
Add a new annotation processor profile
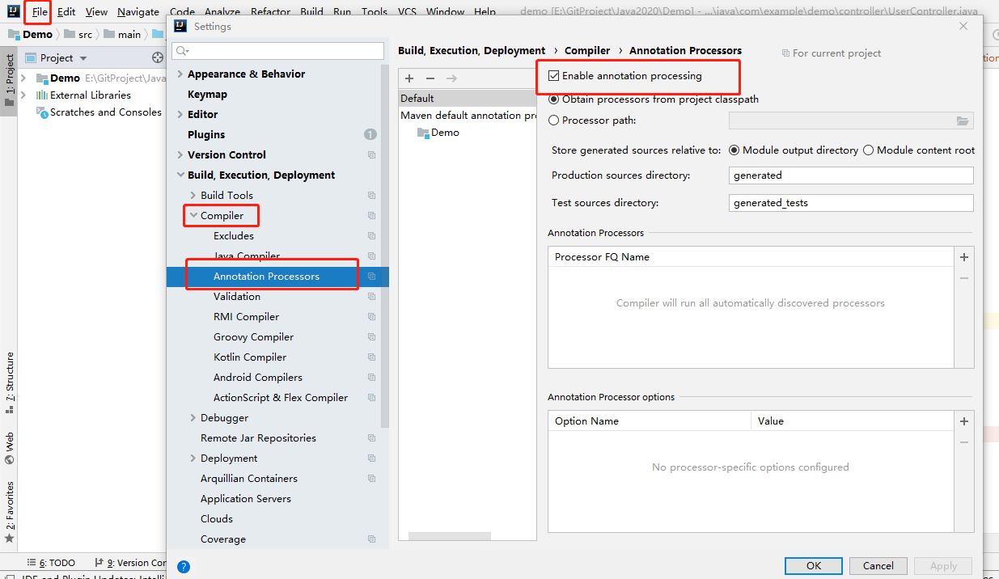click(409, 78)
